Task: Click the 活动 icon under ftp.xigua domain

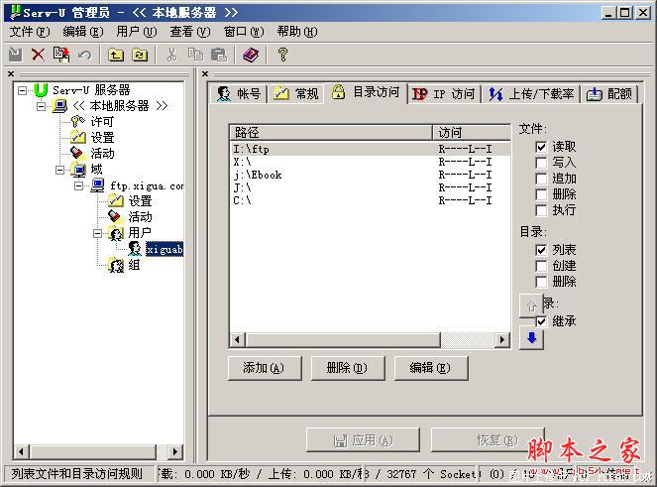Action: tap(115, 217)
